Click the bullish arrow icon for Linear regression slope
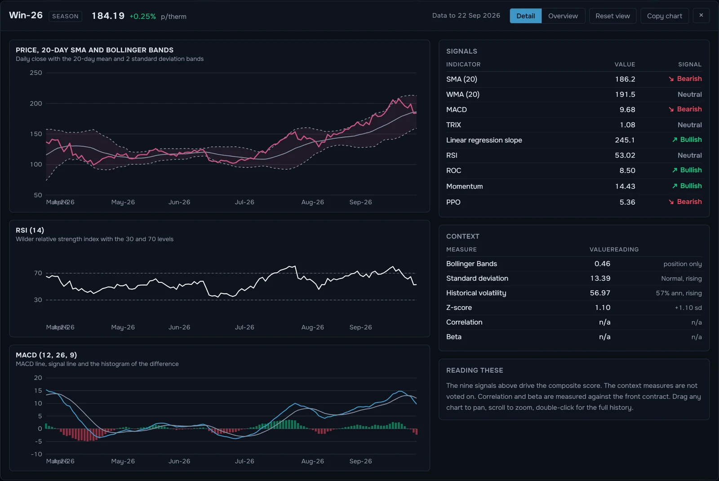The image size is (719, 481). pos(675,140)
